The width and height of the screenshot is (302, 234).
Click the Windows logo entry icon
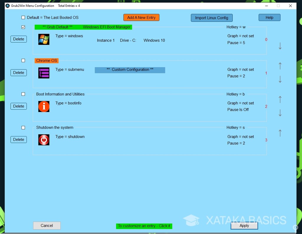(x=44, y=39)
